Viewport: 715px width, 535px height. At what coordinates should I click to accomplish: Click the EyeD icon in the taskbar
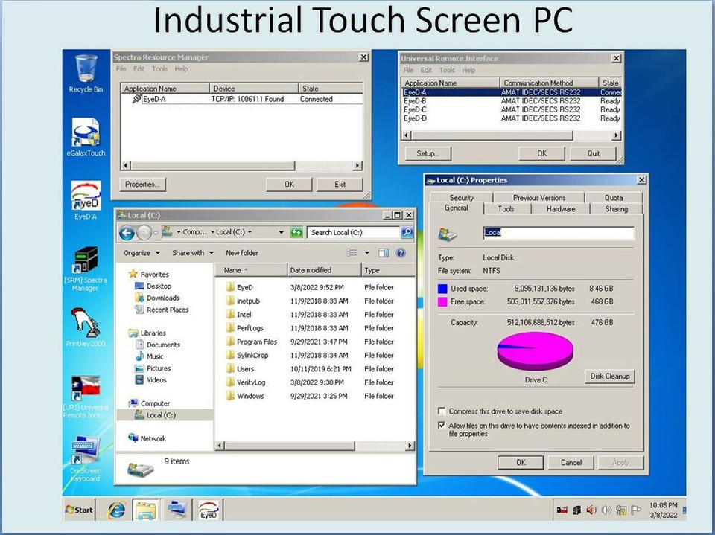tap(208, 510)
